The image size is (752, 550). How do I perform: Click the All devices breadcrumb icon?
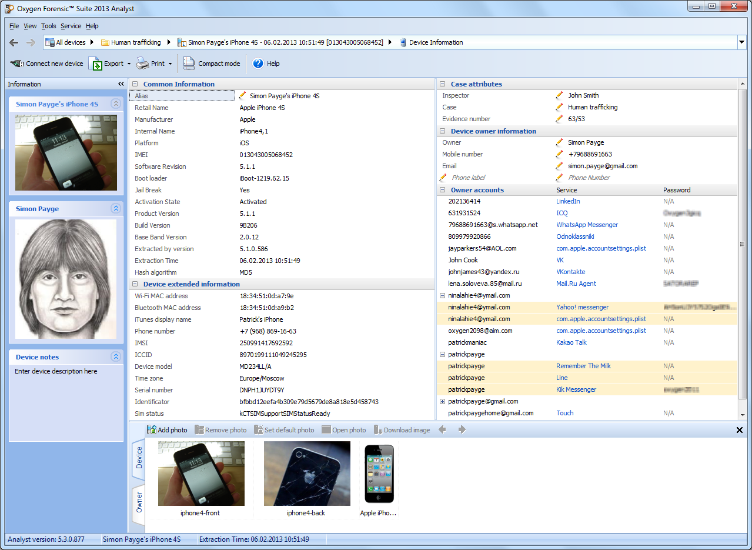pyautogui.click(x=50, y=42)
